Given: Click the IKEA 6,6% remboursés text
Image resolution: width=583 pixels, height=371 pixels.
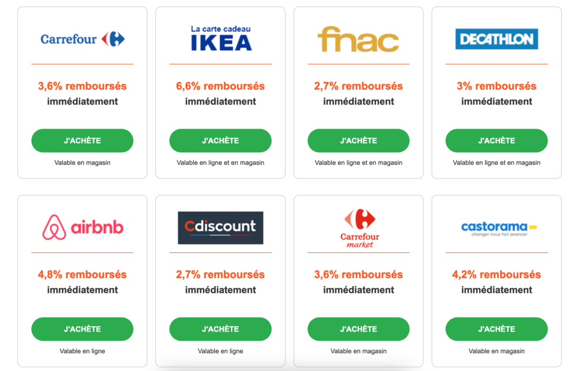Looking at the screenshot, I should [220, 86].
